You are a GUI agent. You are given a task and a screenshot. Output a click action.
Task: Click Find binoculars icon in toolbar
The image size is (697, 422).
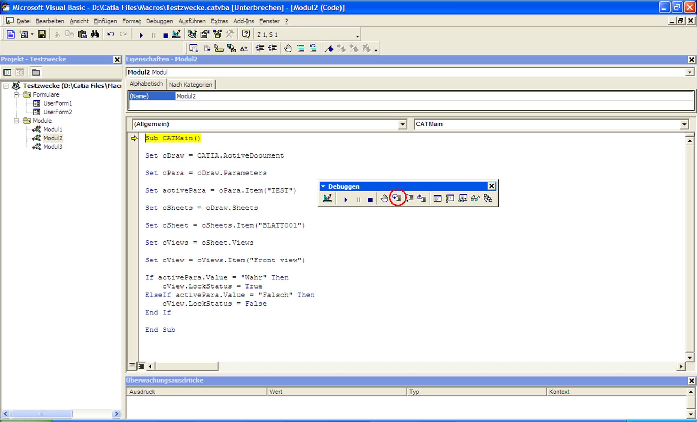point(95,34)
